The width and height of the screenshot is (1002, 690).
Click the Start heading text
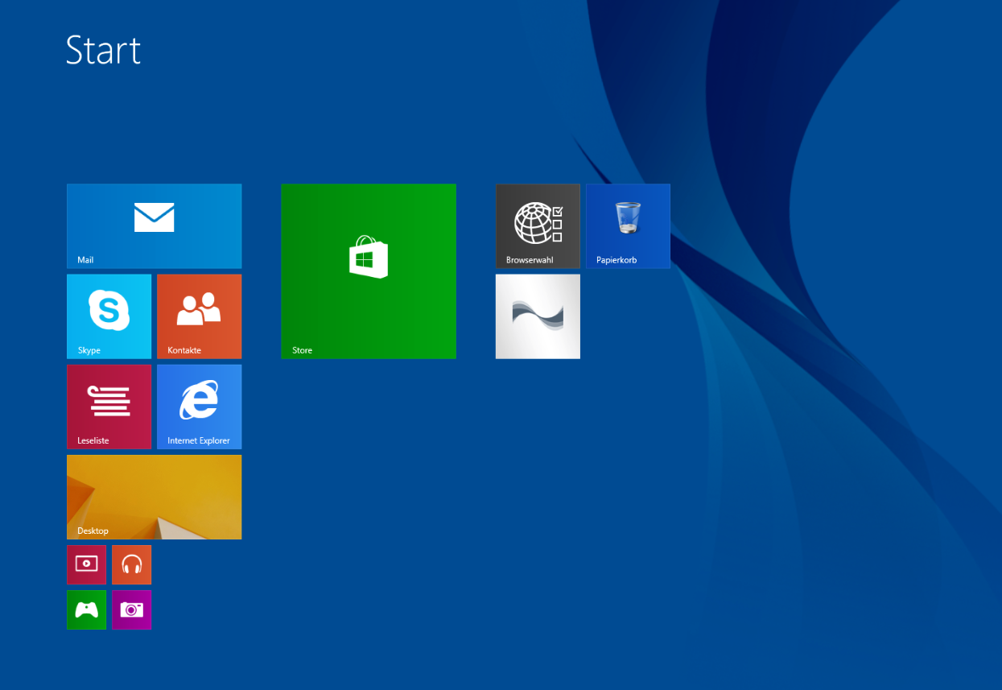click(x=103, y=50)
